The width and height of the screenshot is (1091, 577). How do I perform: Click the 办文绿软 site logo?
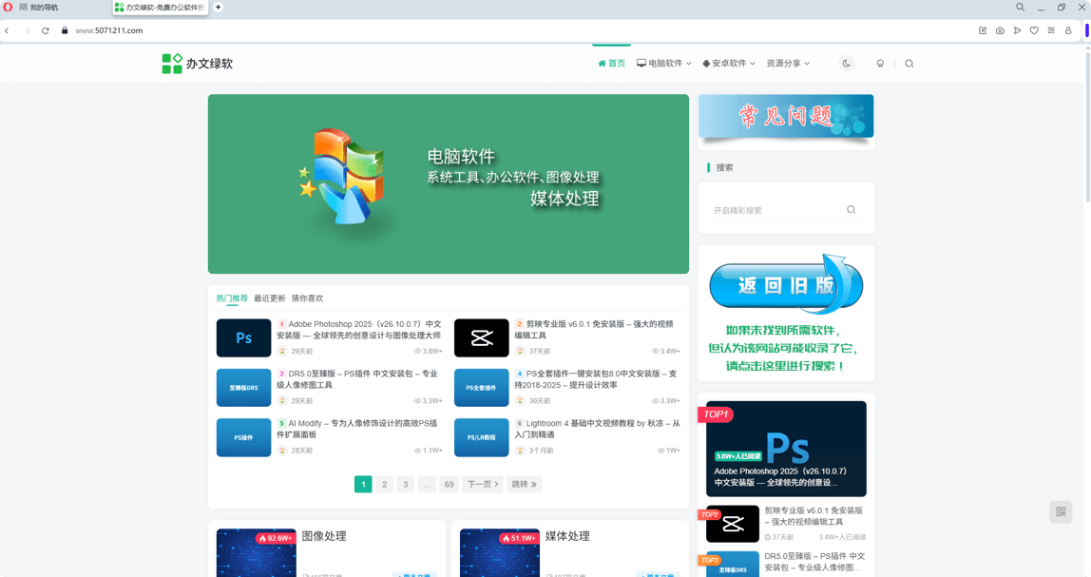pos(198,63)
